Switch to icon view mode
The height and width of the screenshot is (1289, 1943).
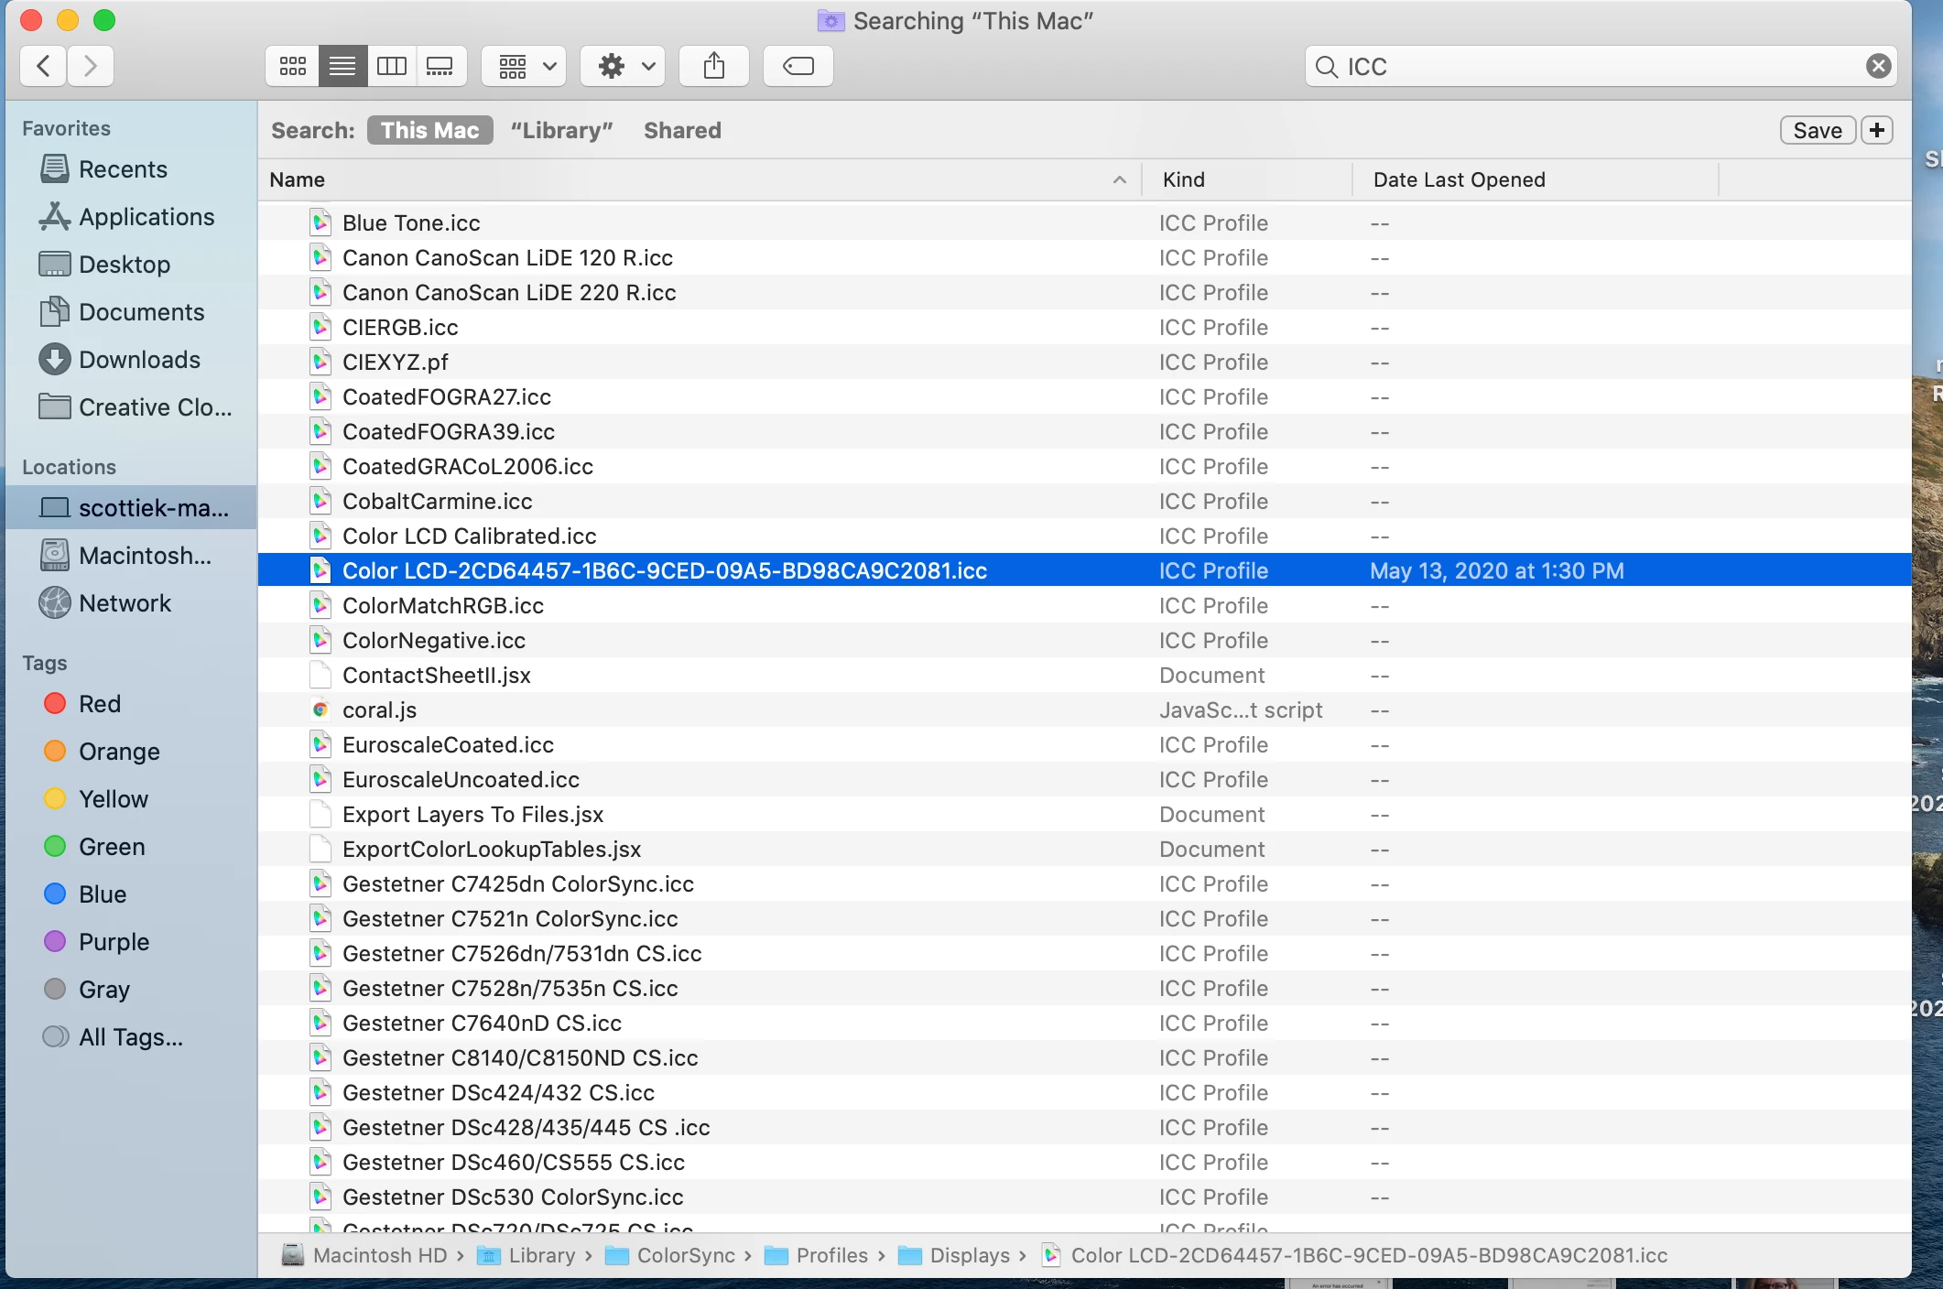click(x=292, y=66)
